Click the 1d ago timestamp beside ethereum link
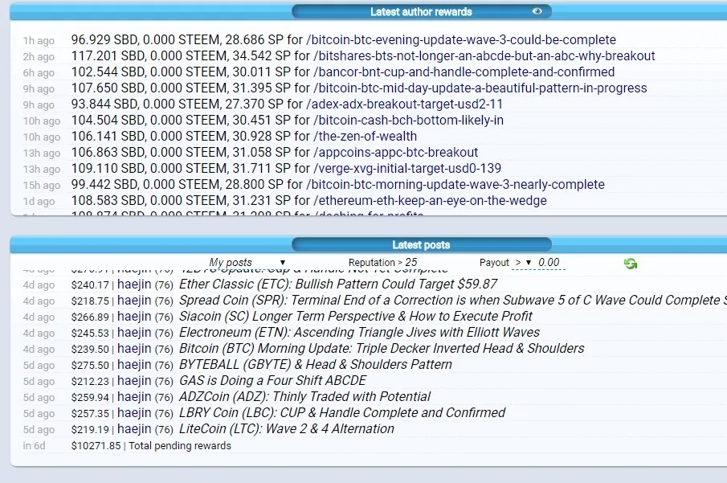 click(x=39, y=202)
